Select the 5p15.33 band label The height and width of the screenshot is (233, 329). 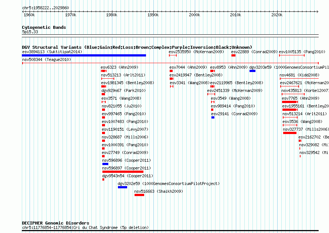click(x=30, y=32)
